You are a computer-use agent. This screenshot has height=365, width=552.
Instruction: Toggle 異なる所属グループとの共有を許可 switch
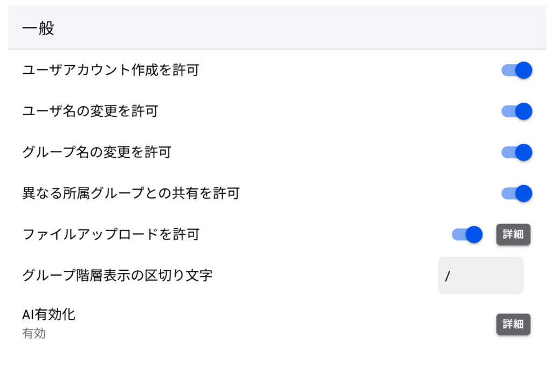[516, 194]
